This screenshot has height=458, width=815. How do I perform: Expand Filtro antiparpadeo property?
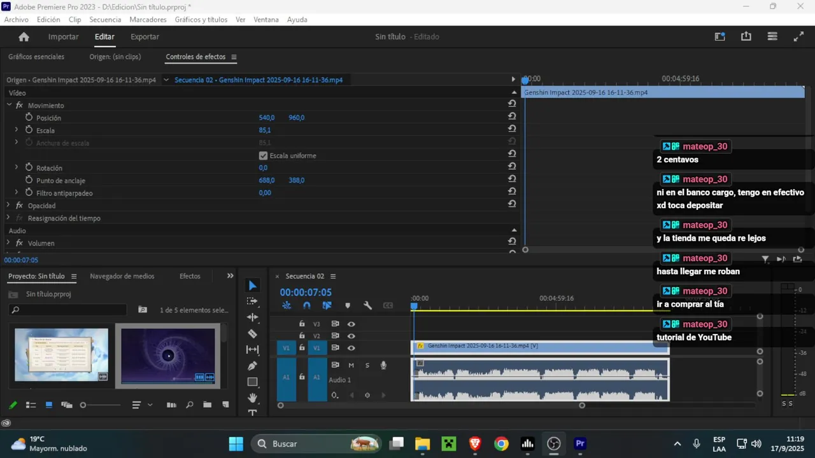(17, 192)
